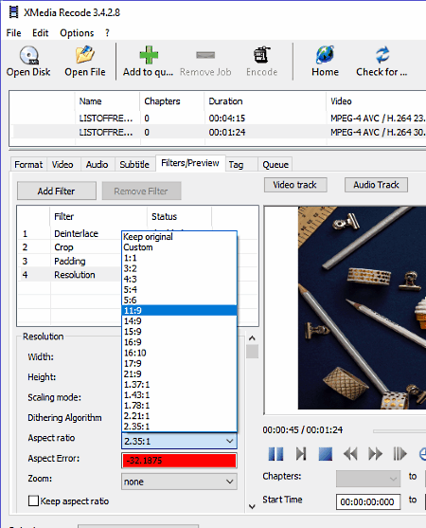
Task: Click the Check for updates icon
Action: click(x=382, y=55)
